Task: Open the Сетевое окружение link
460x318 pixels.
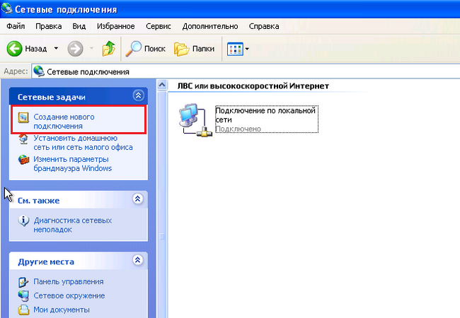Action: pyautogui.click(x=69, y=295)
